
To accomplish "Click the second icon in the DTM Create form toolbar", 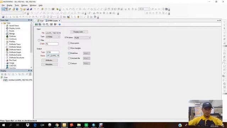I will (x=40, y=25).
